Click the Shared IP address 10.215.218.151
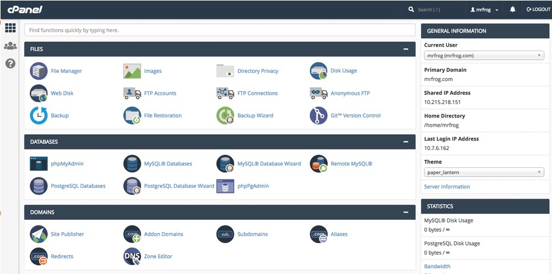 click(442, 102)
